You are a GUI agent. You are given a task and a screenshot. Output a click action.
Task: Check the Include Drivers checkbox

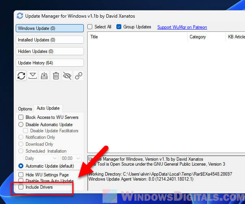[x=21, y=187]
